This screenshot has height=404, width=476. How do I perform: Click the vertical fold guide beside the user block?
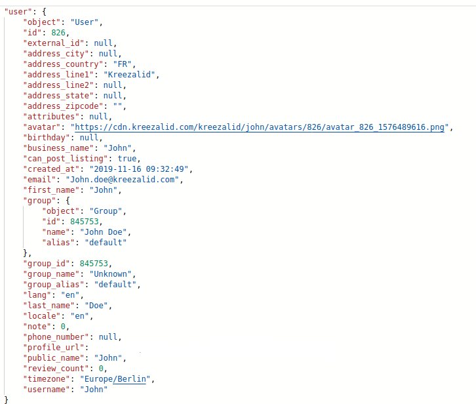click(x=4, y=206)
